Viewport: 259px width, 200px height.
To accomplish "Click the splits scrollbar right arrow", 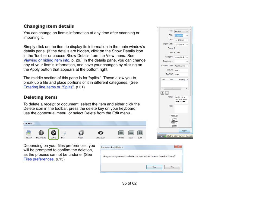I will [187, 89].
